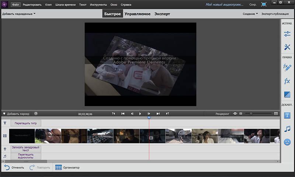Viewport: 295px width, 177px height.
Task: Click the horizontal timeline scrollbar thumb
Action: pos(26,162)
